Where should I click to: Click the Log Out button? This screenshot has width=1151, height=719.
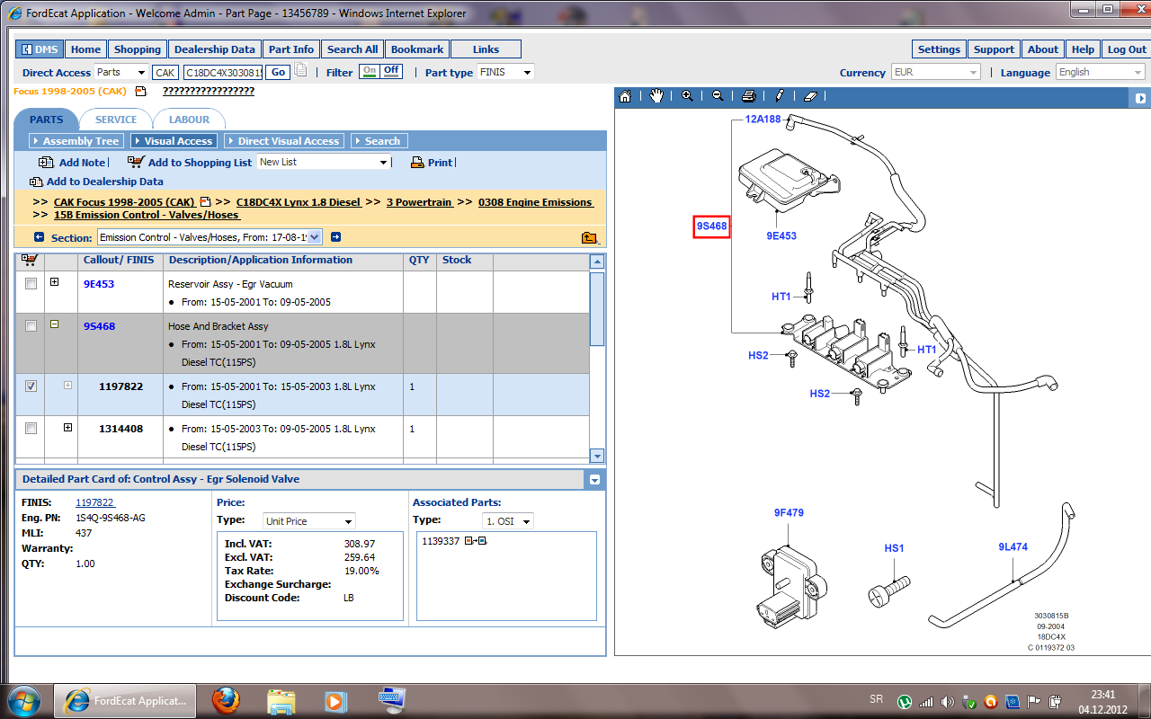(1127, 49)
